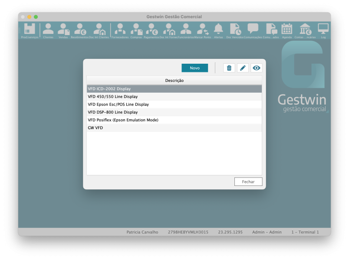Click the Recebimentos toolbar icon
Viewport: 349px width, 260px height.
pos(79,30)
